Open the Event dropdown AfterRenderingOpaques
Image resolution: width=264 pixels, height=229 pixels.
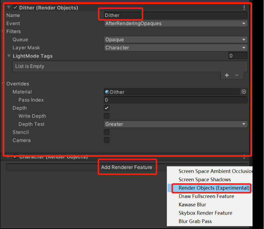tap(176, 23)
